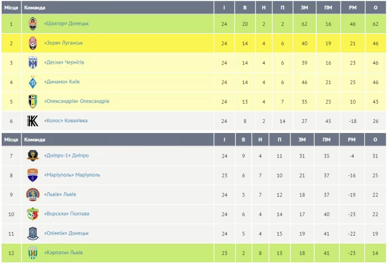Image resolution: width=389 pixels, height=265 pixels.
Task: Click the «РМ» header in bottom table
Action: (x=352, y=139)
